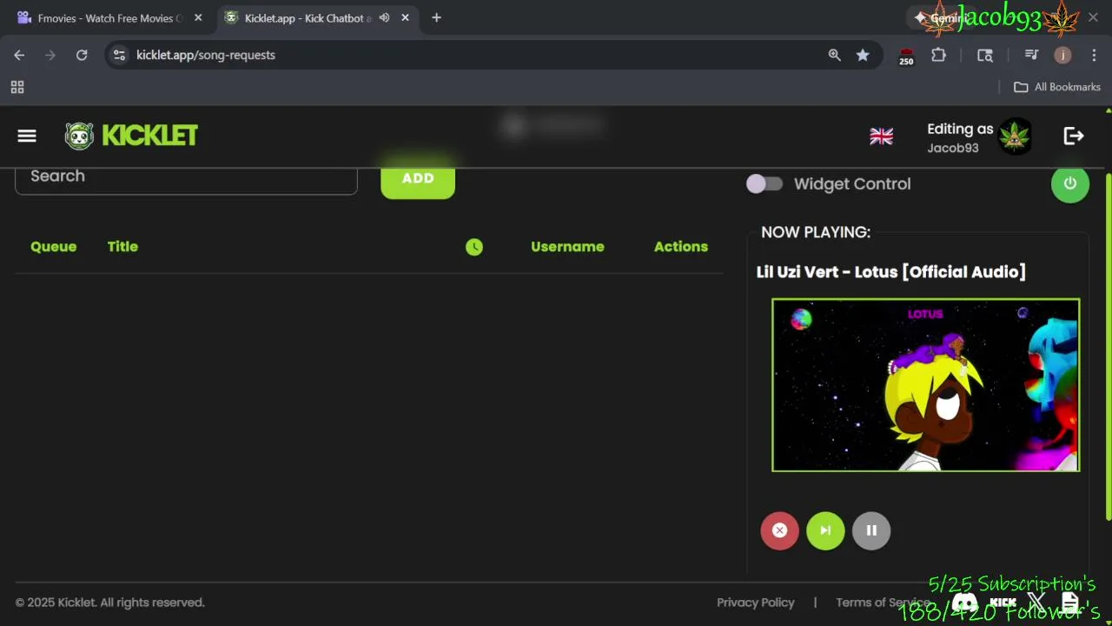
Task: View site information icon in address bar
Action: [120, 55]
